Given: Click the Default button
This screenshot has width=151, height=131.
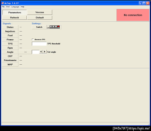Looking at the screenshot, I should point(40,18).
